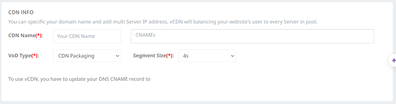Click the "Your CDN Name" placeholder text

click(76, 36)
